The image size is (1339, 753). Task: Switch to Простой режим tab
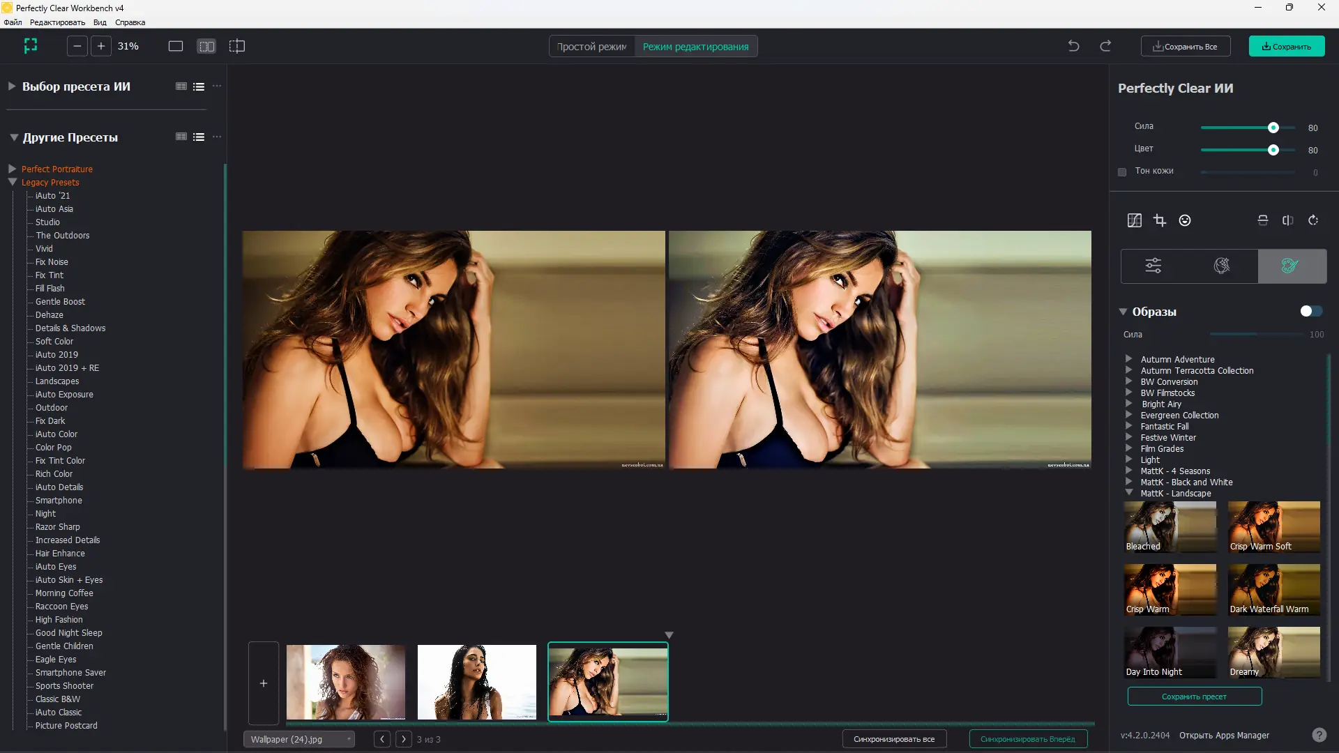(x=591, y=47)
